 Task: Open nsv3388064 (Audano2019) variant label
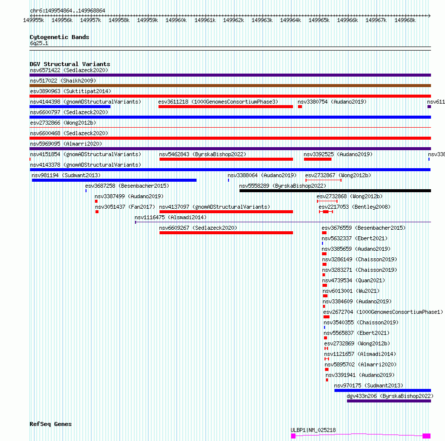pyautogui.click(x=262, y=175)
